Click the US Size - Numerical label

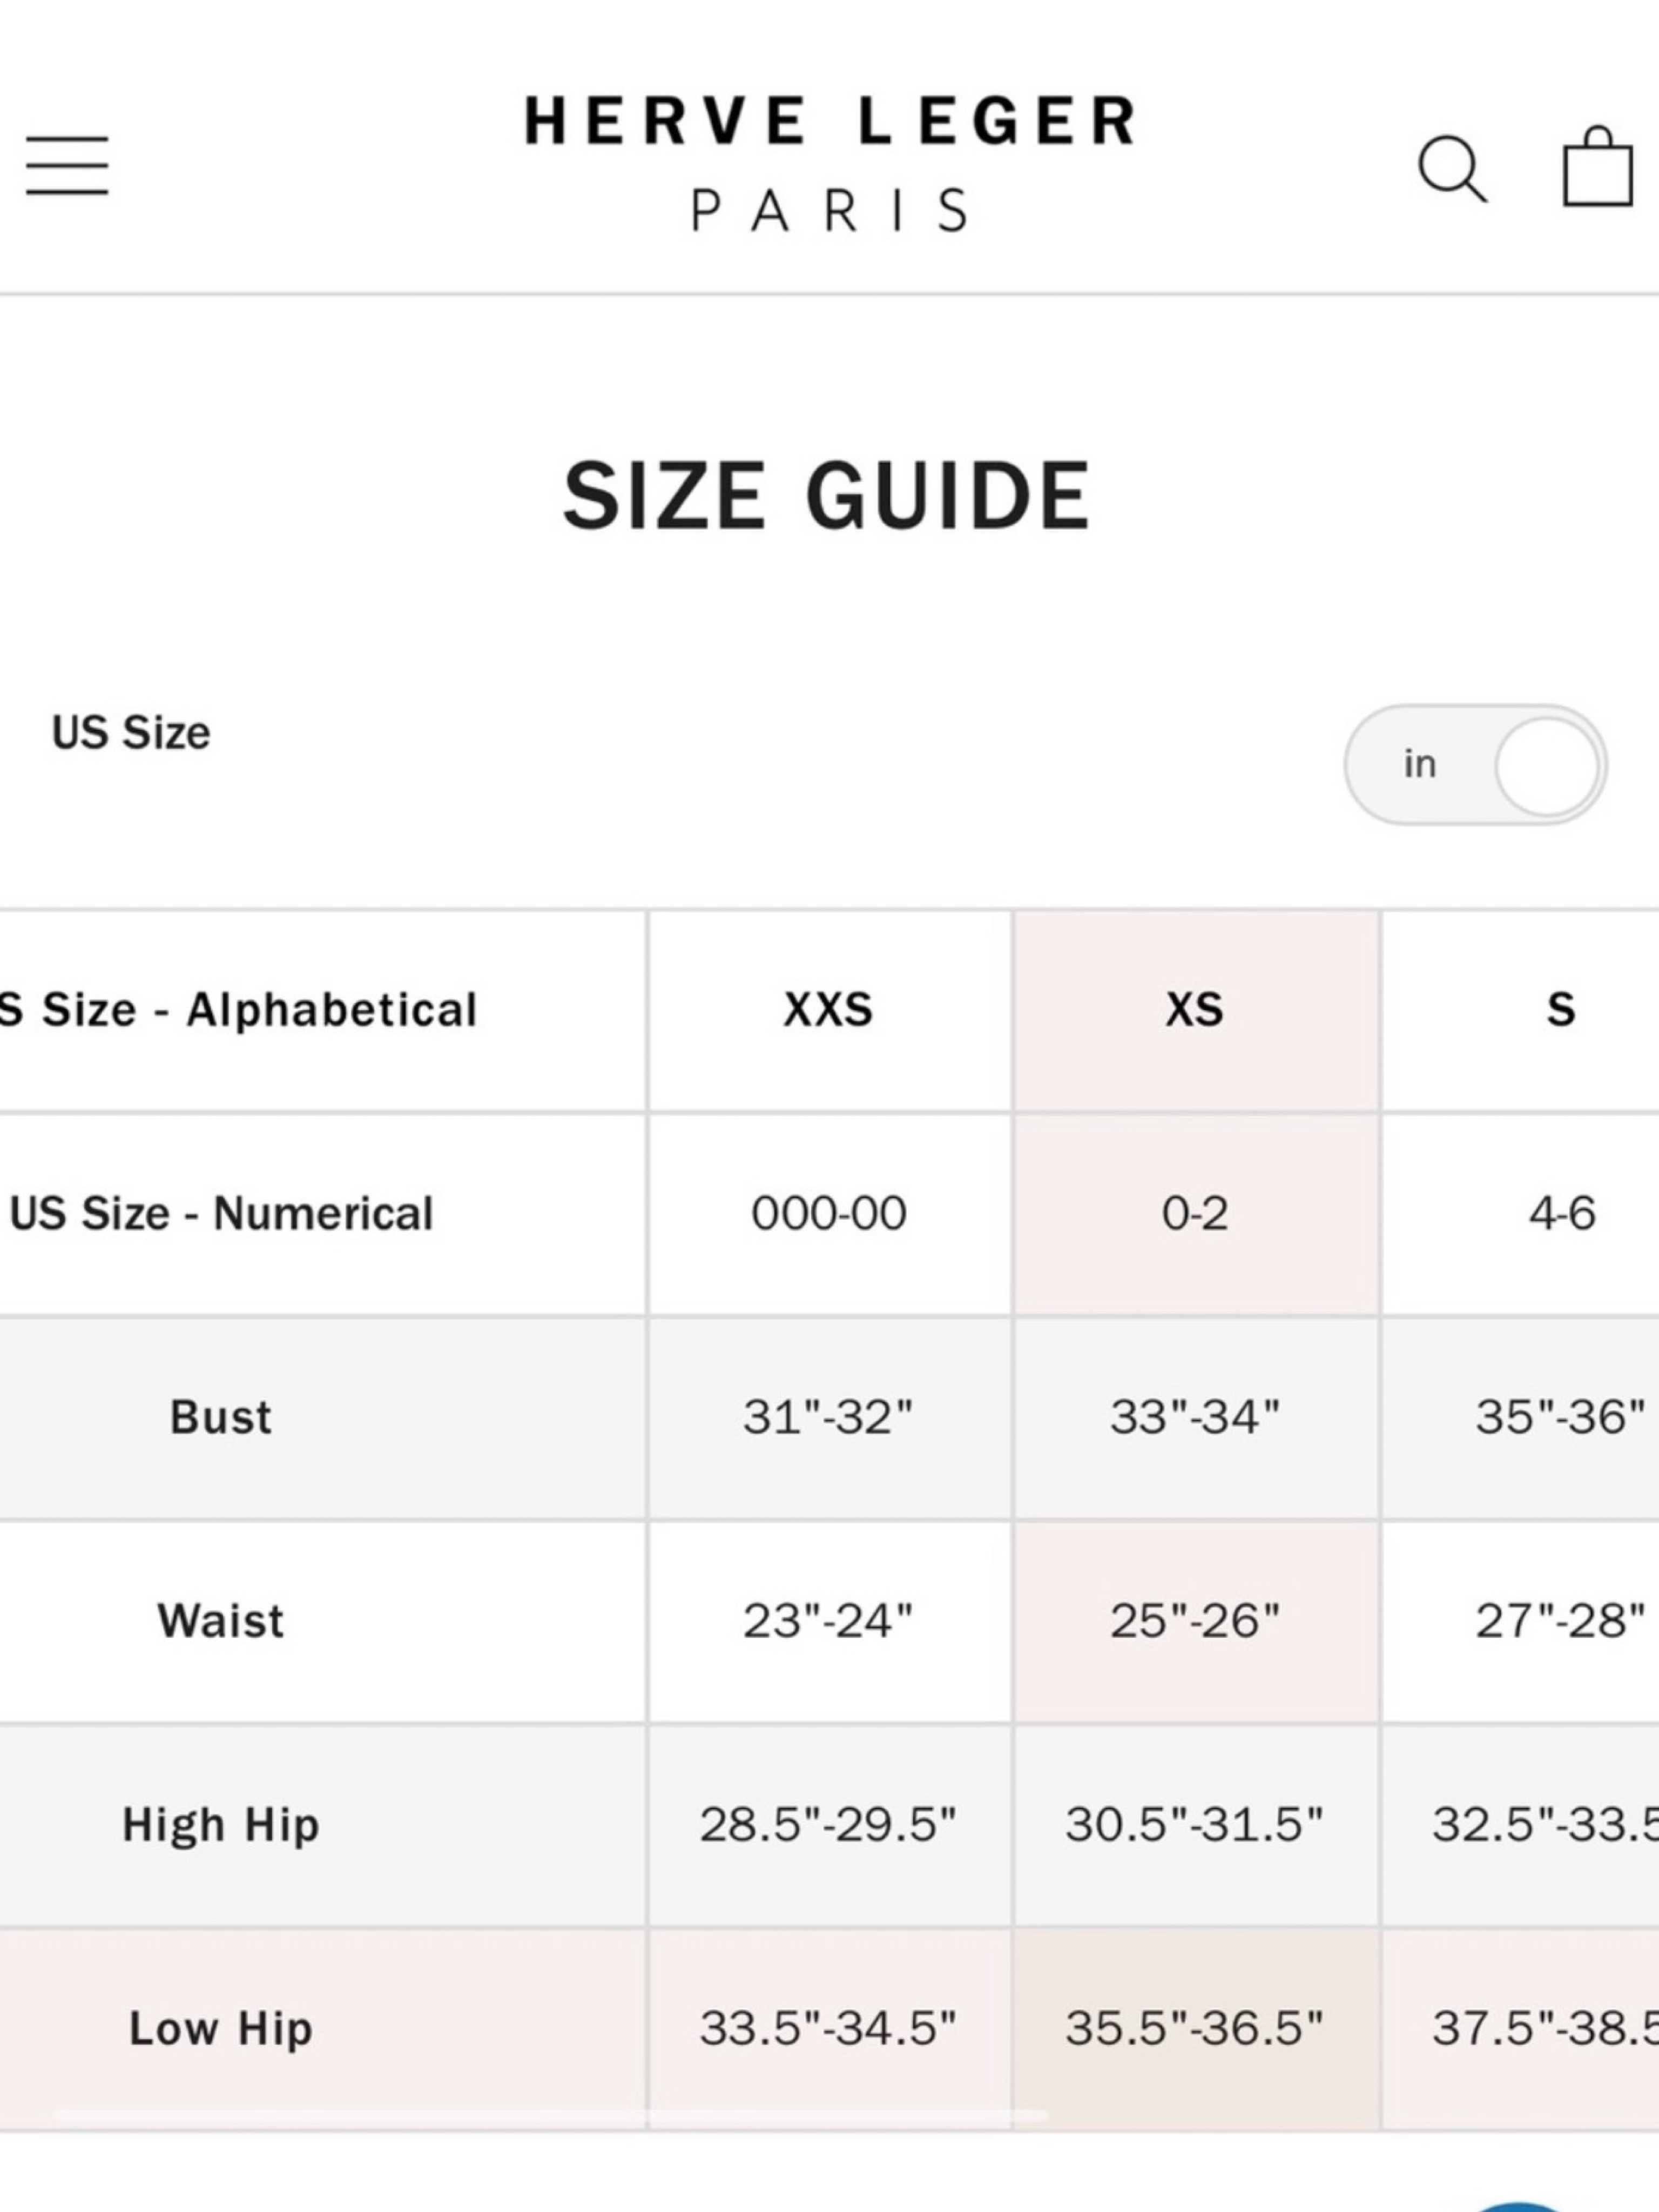(x=221, y=1213)
